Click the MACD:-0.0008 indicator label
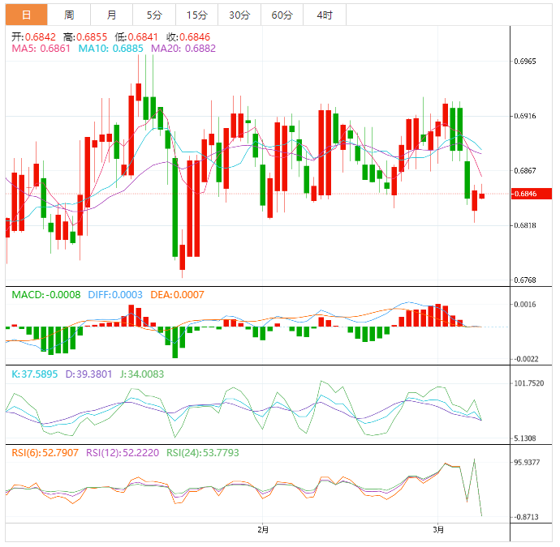The image size is (560, 547). 46,295
